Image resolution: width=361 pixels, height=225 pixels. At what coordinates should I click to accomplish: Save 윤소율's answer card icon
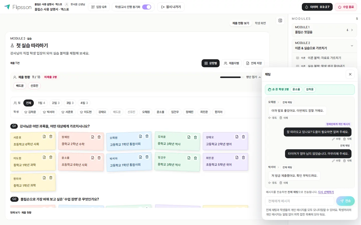coord(93,158)
